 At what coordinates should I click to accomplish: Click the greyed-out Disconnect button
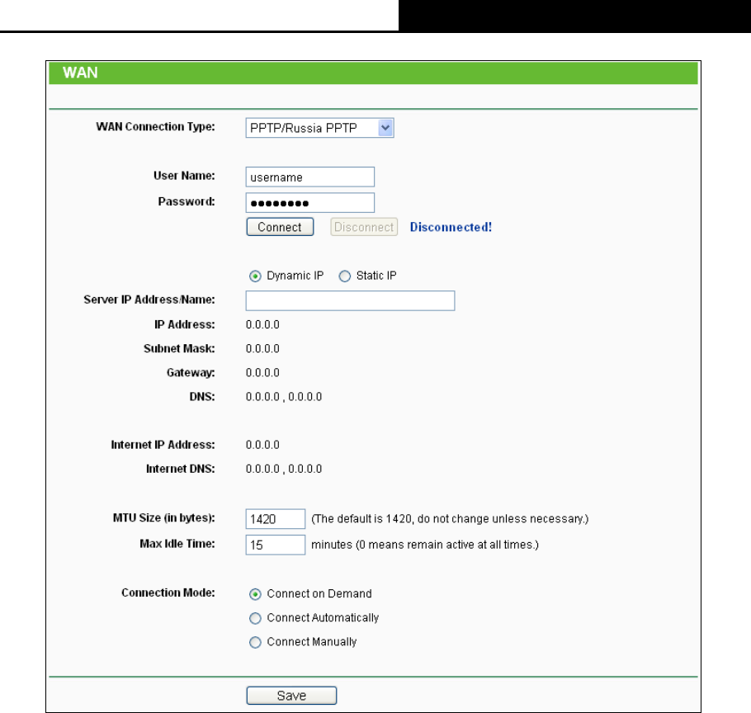tap(363, 227)
